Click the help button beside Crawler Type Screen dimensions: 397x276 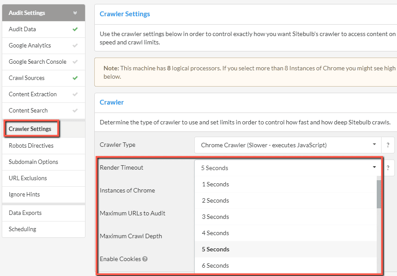click(x=388, y=145)
